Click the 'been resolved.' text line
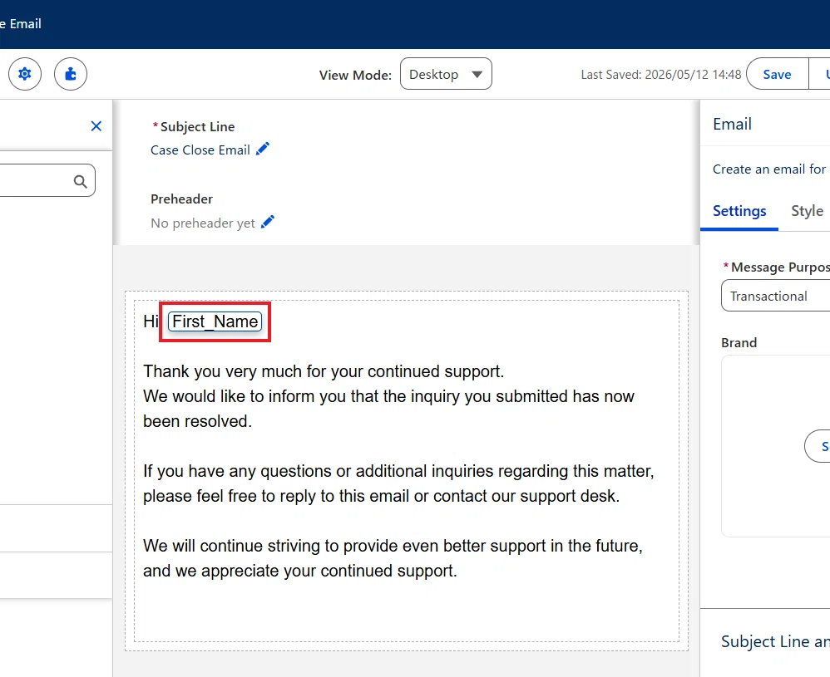 197,421
